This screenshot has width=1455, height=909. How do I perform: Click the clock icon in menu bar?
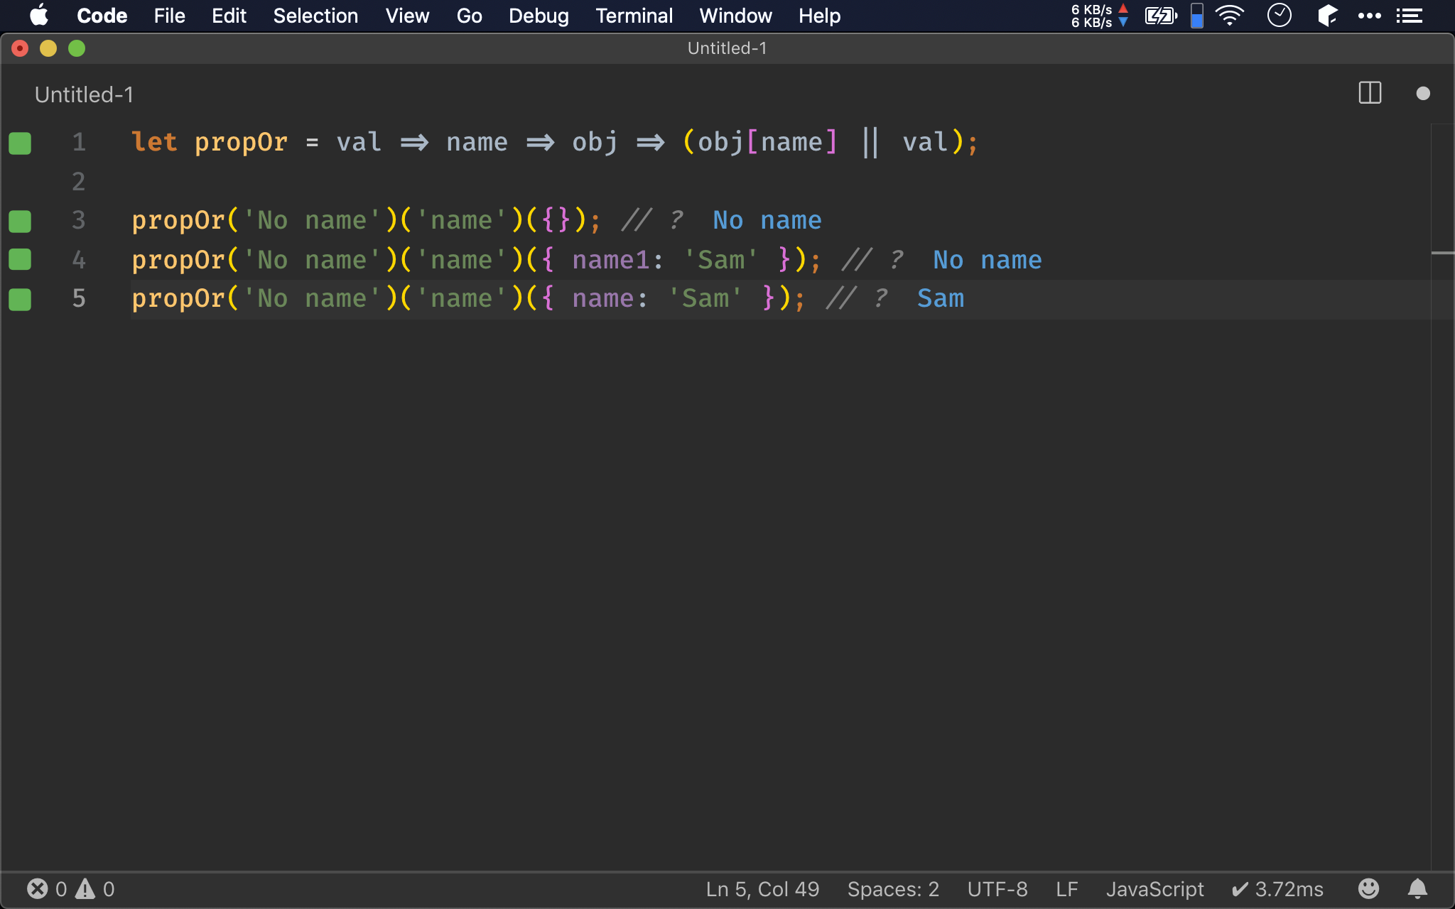tap(1279, 16)
